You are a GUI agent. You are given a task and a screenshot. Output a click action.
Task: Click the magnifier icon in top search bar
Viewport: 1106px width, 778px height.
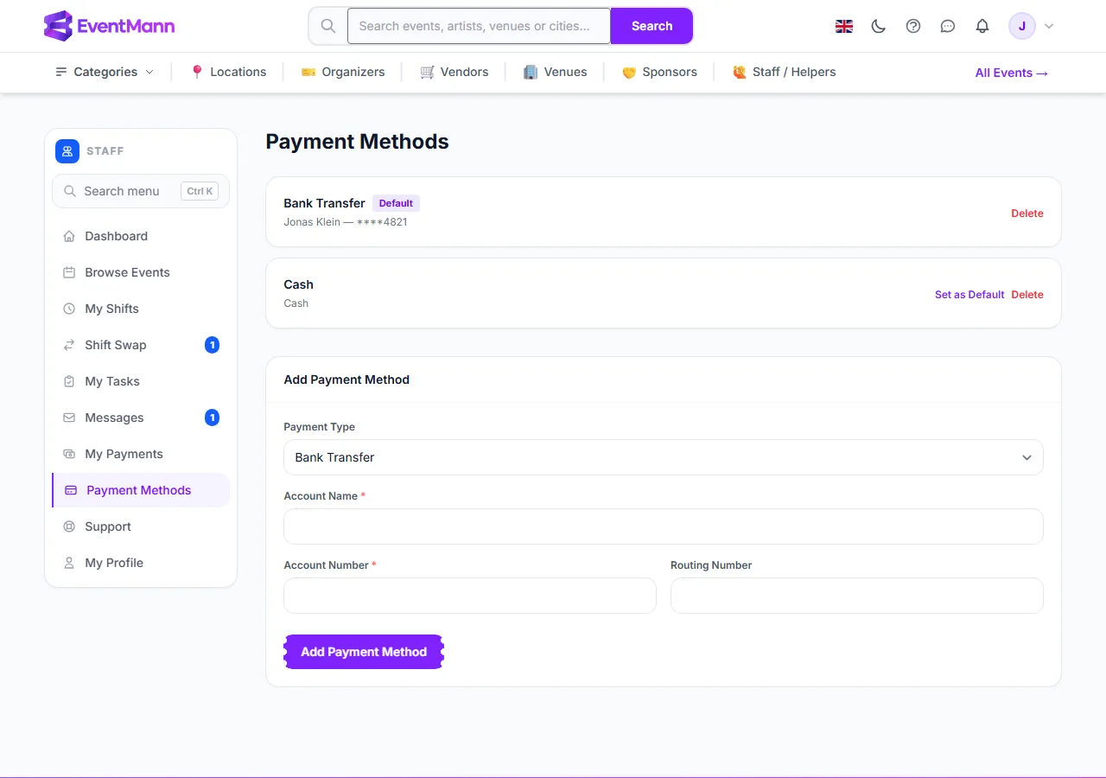coord(328,26)
